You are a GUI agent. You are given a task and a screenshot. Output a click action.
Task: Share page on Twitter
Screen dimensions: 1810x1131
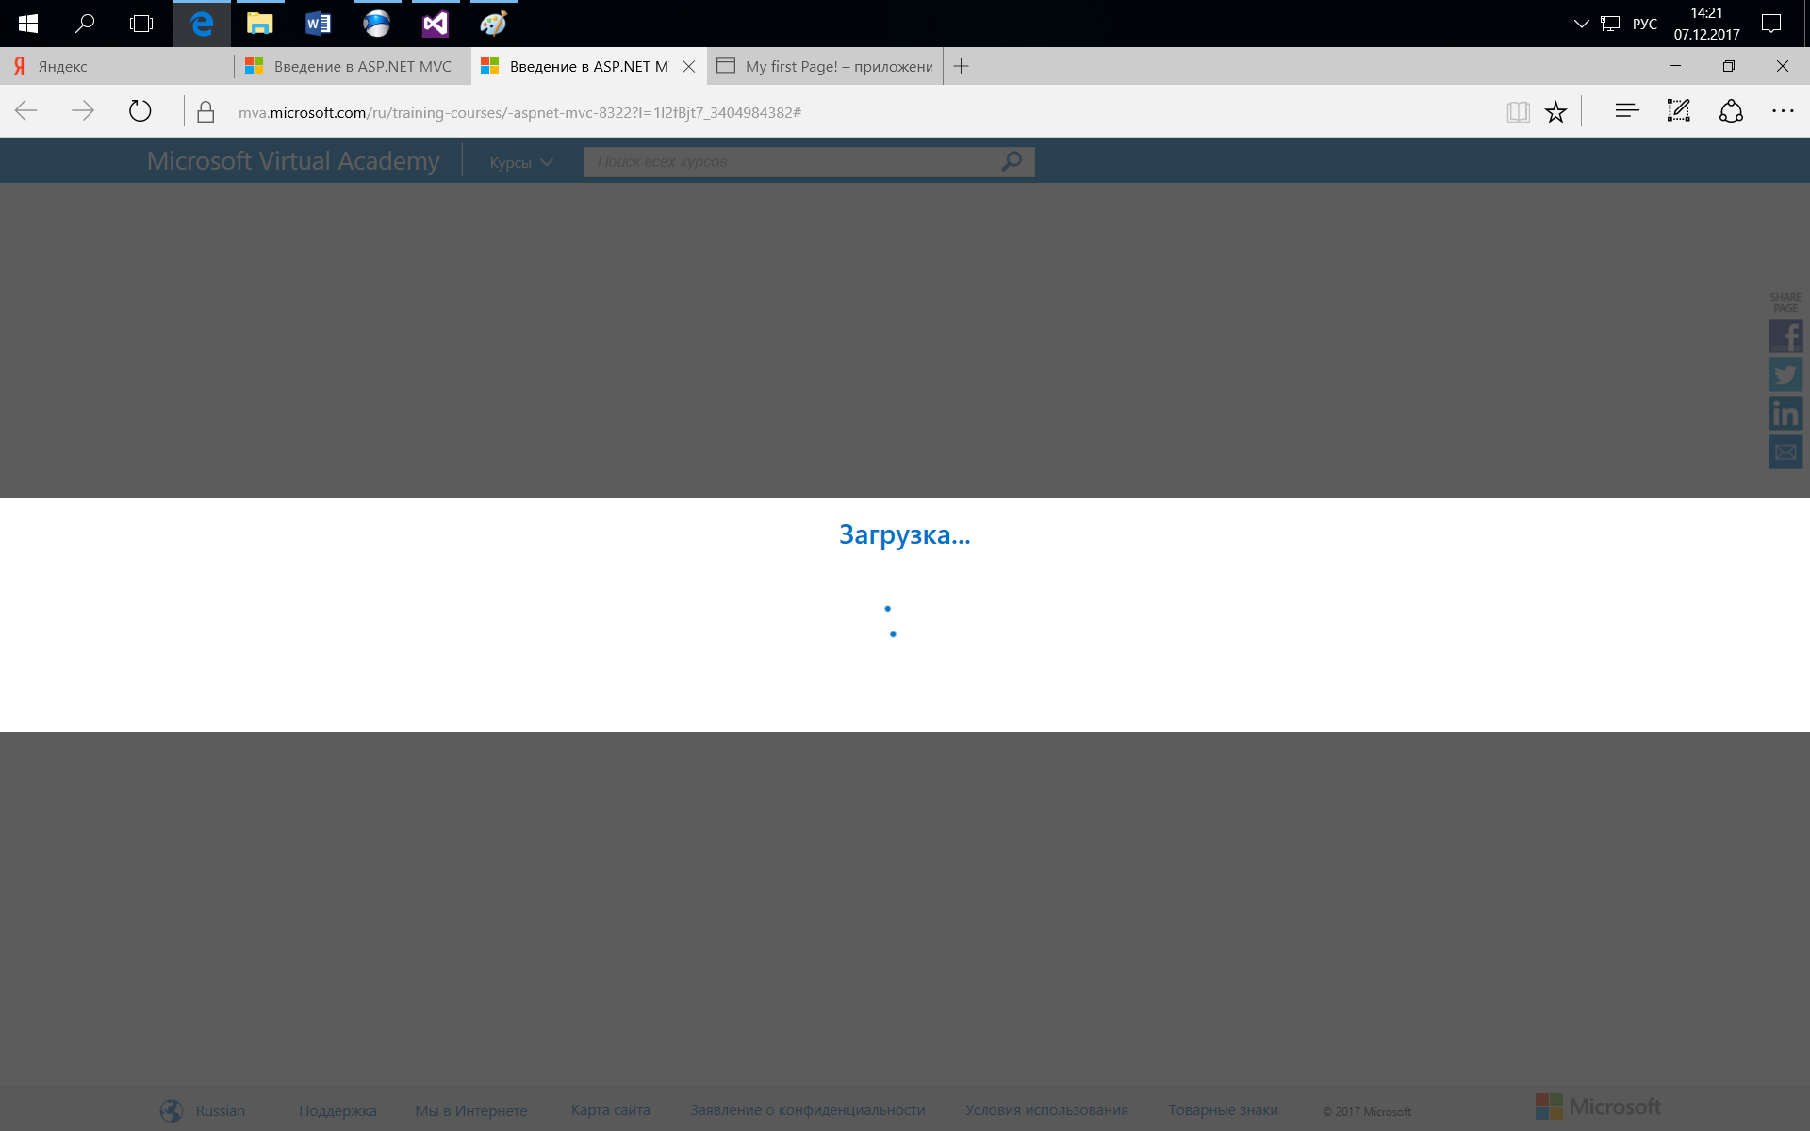1785,374
